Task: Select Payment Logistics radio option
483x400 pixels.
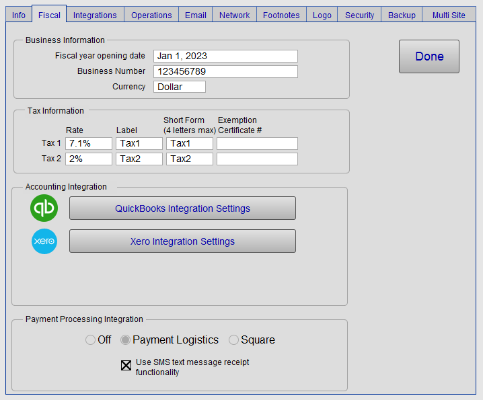Action: coord(126,340)
